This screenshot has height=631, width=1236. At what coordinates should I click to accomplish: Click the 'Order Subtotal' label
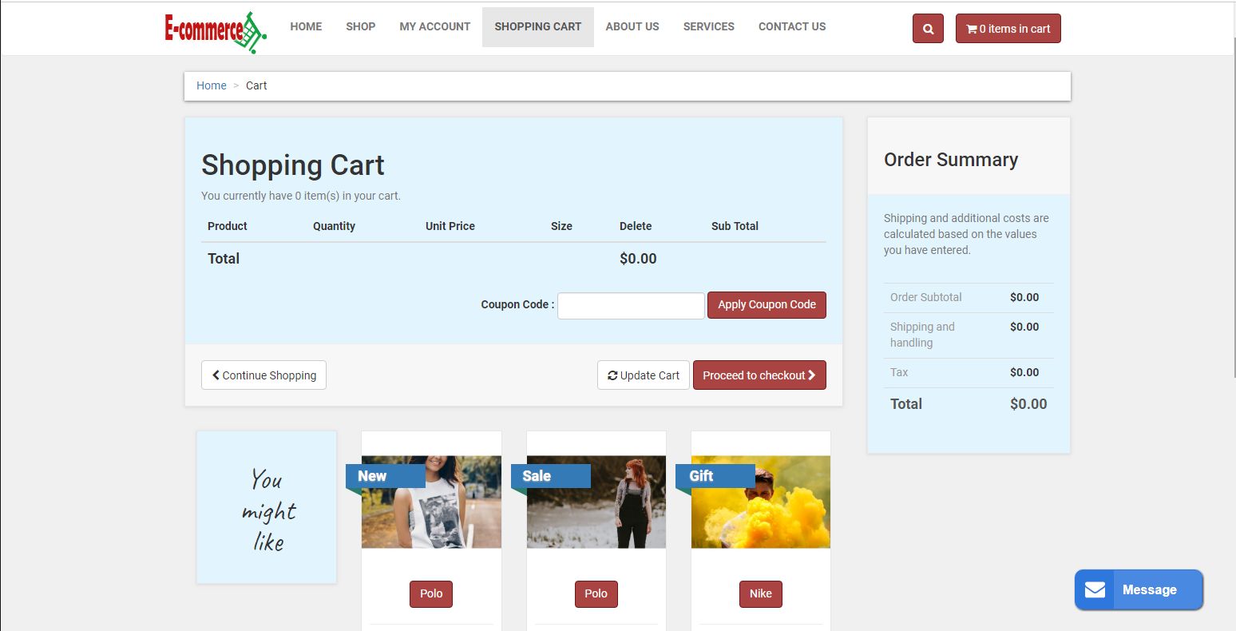pyautogui.click(x=926, y=297)
